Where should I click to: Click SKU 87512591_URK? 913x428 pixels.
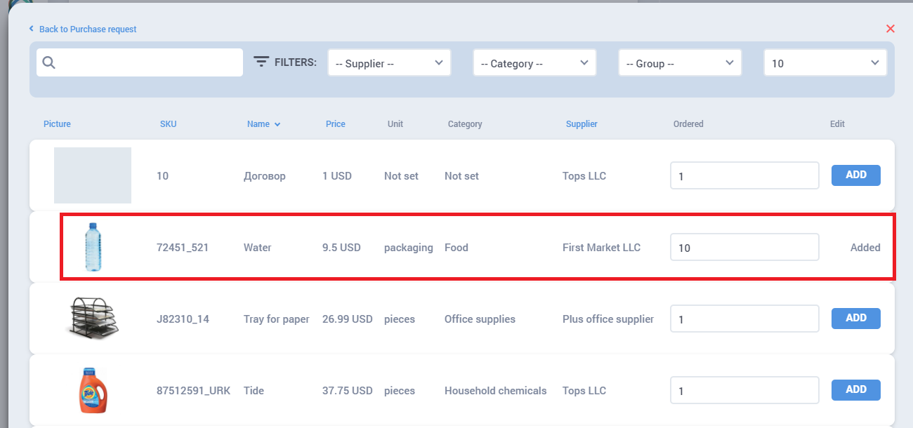pos(193,391)
